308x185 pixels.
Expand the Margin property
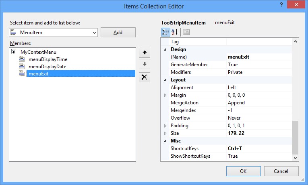[165, 95]
